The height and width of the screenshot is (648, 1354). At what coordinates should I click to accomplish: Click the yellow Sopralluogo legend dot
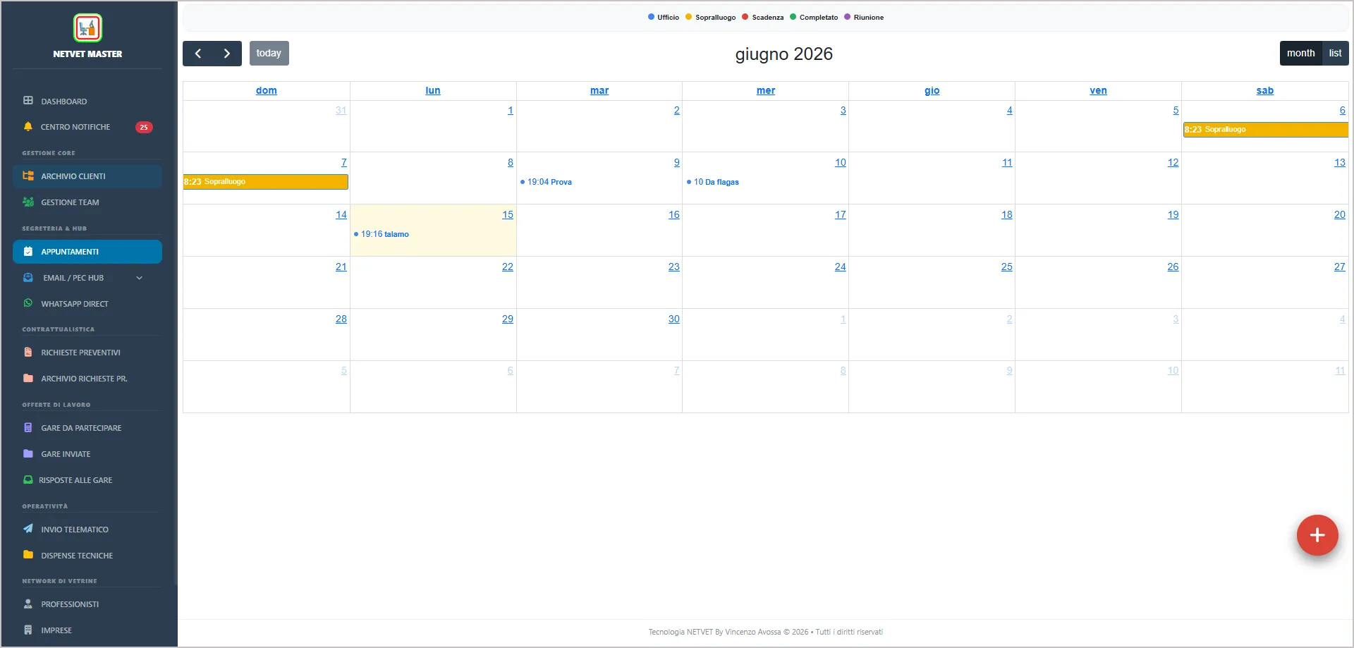click(689, 17)
